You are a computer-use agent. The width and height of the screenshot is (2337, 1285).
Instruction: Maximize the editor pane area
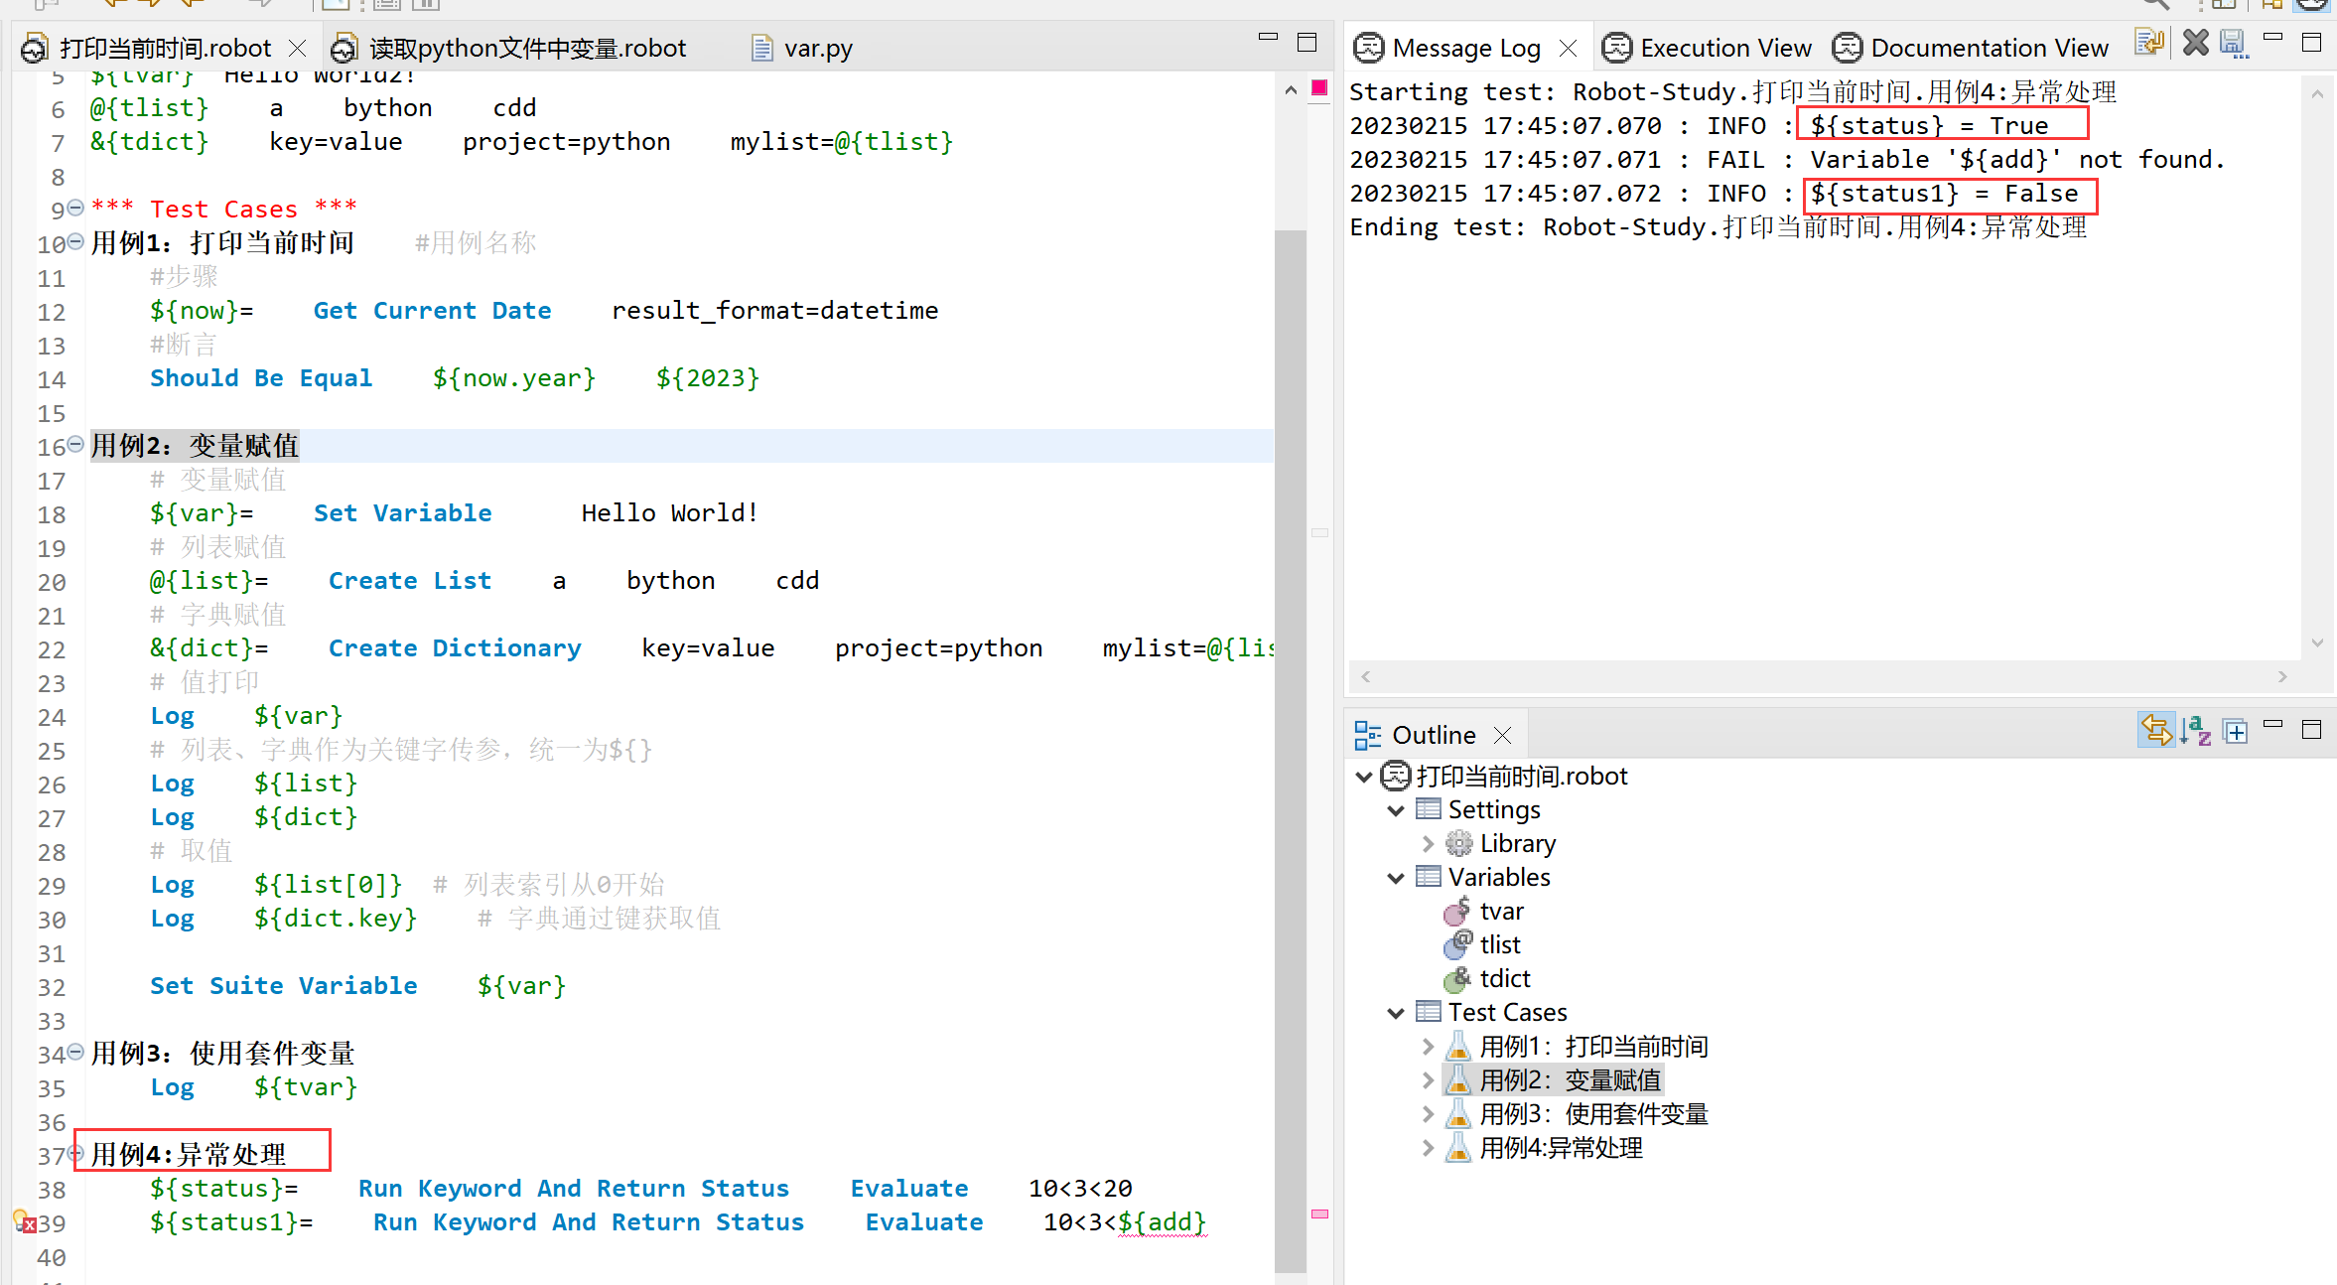click(1306, 43)
